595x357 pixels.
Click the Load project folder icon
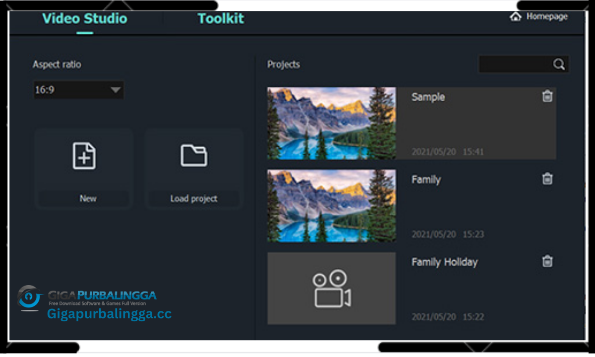[194, 156]
